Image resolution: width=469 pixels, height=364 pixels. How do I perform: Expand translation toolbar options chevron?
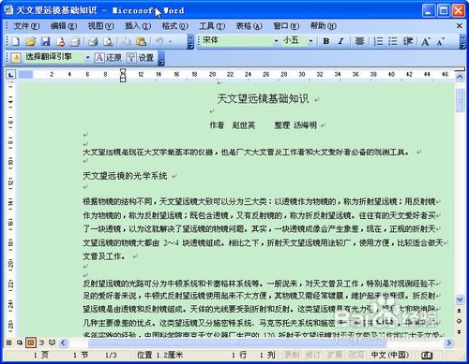161,58
